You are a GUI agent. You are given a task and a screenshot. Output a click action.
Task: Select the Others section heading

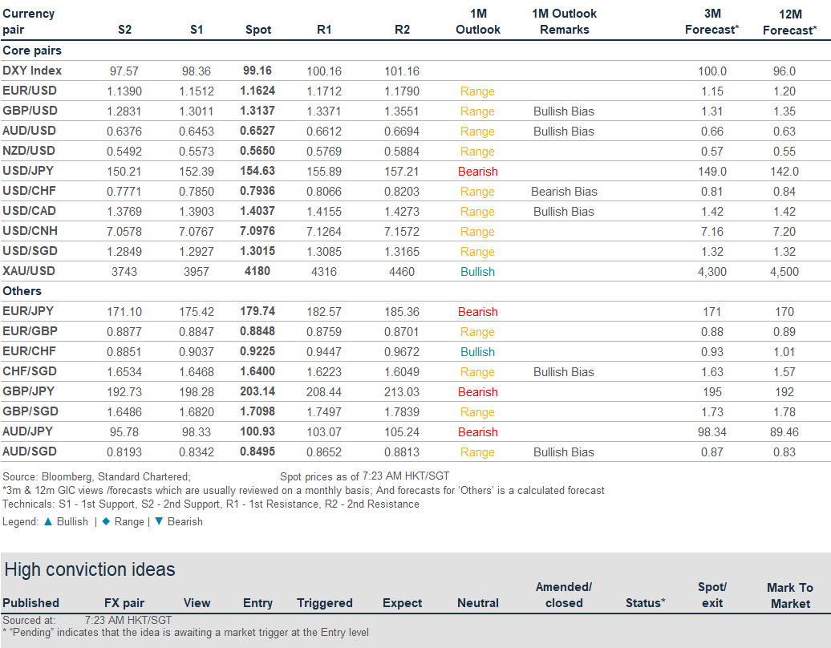point(22,291)
